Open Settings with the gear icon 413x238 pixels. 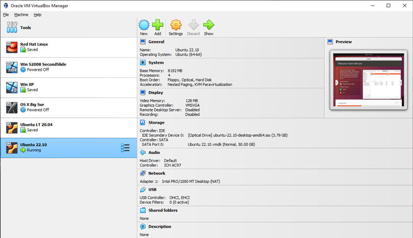coord(176,25)
